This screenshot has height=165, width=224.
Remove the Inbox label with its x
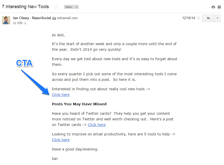point(76,7)
